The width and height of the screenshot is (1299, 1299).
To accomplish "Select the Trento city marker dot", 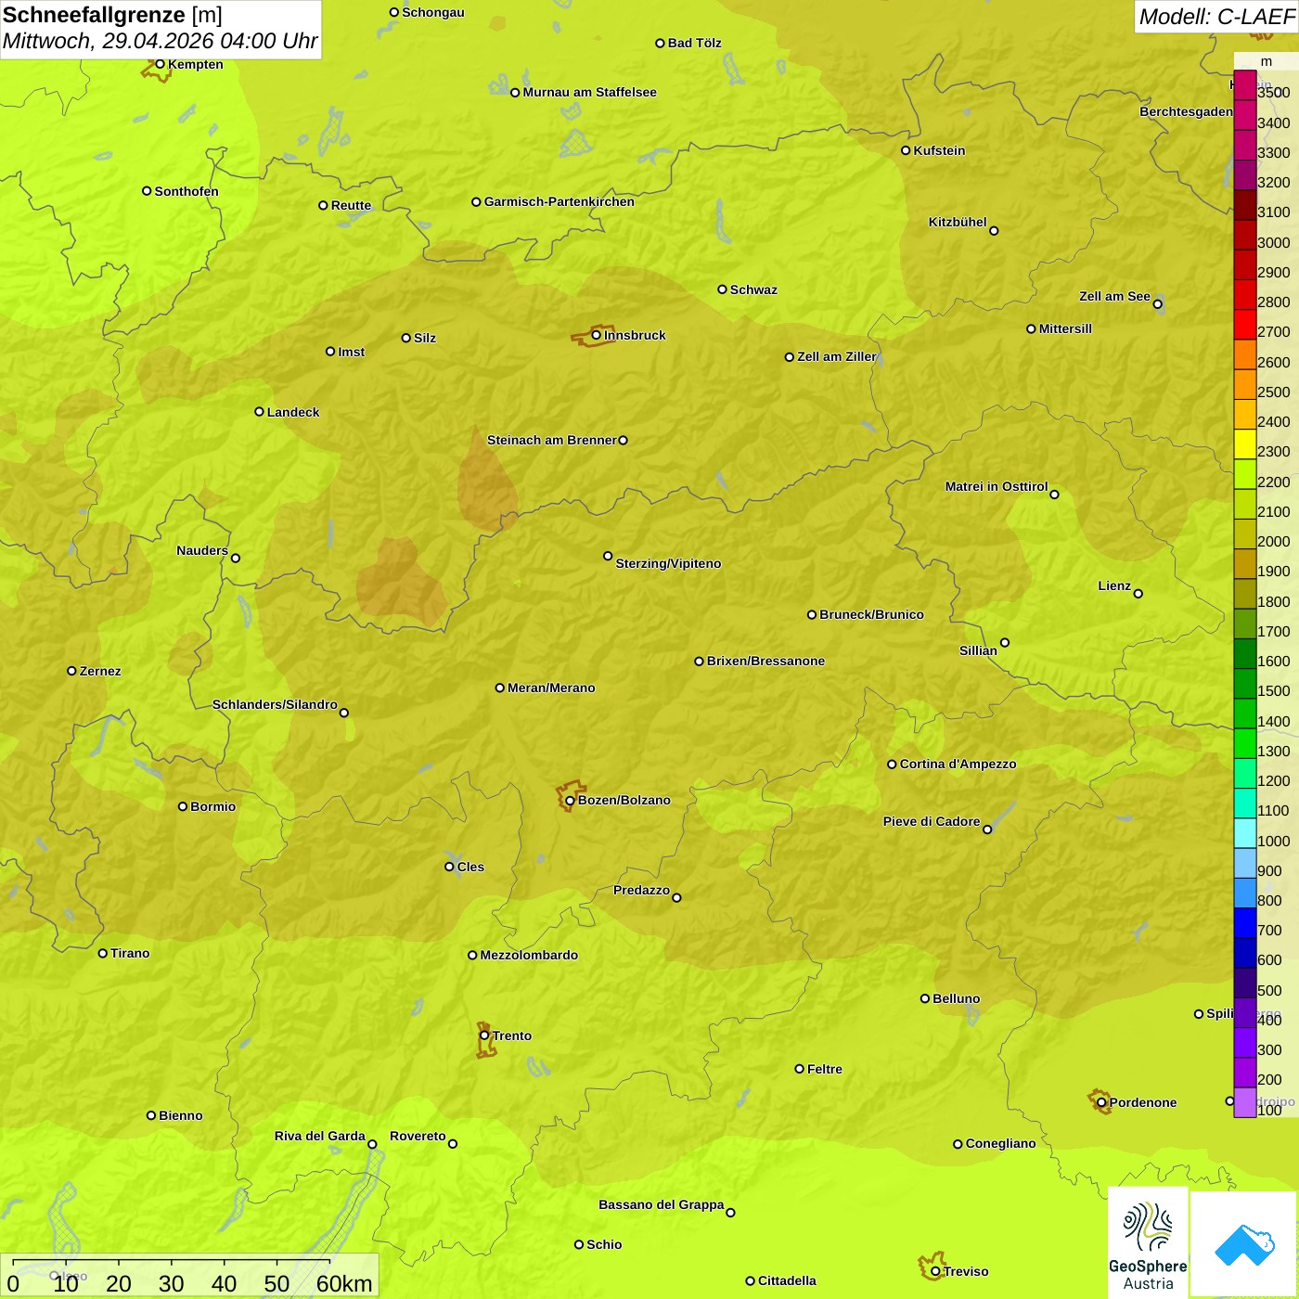I will [484, 1035].
